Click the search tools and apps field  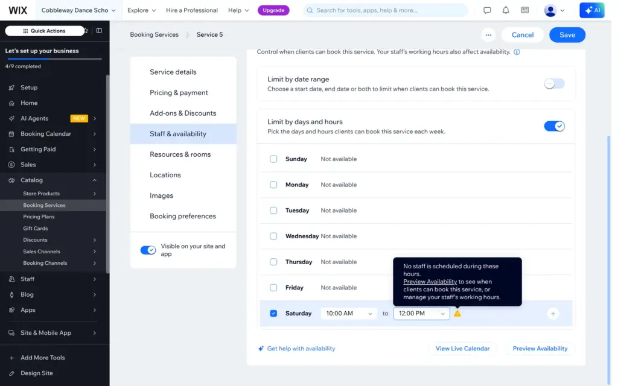point(386,10)
